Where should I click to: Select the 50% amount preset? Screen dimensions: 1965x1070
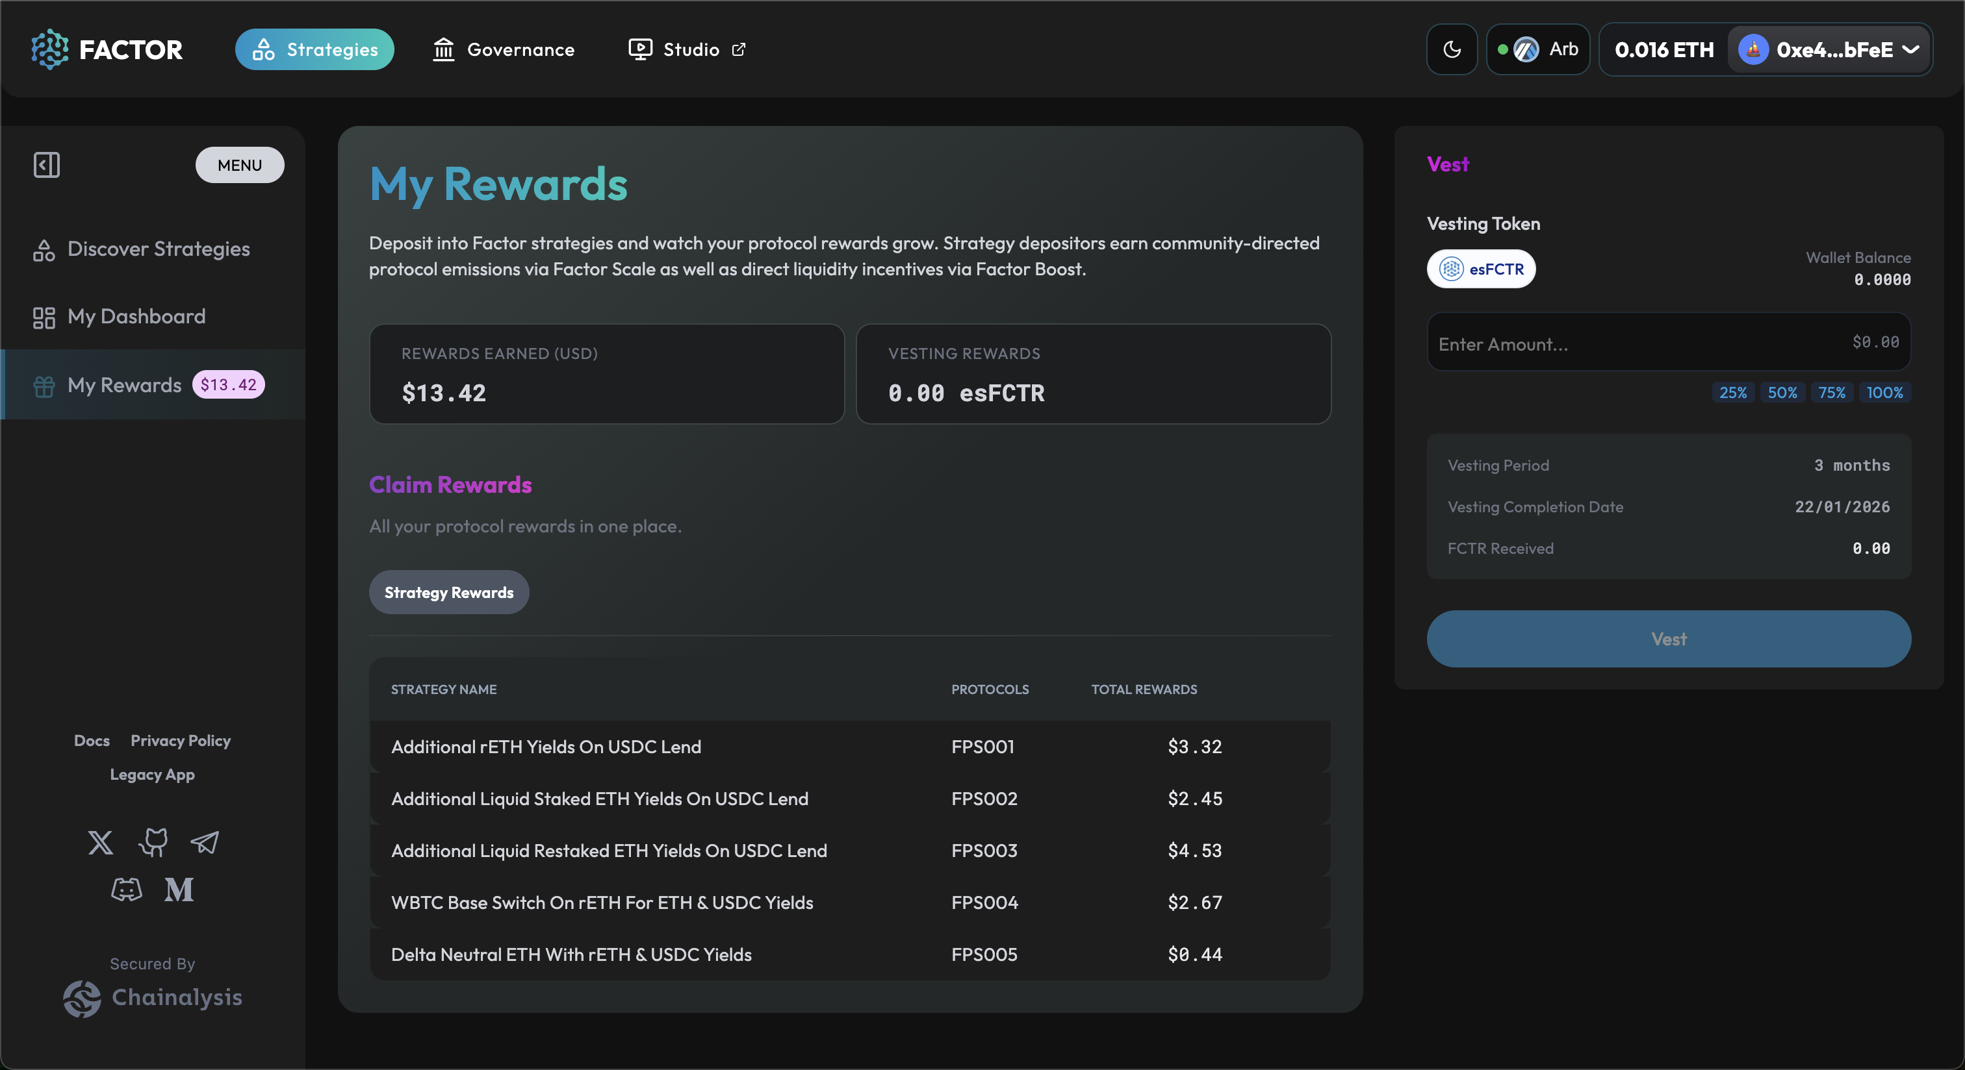point(1782,393)
